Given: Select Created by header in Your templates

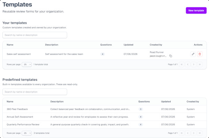Looking at the screenshot, I should point(156,45).
